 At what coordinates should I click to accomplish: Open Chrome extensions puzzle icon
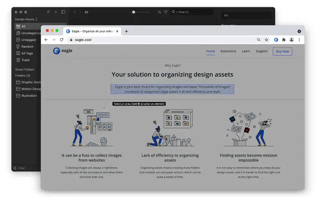284,40
